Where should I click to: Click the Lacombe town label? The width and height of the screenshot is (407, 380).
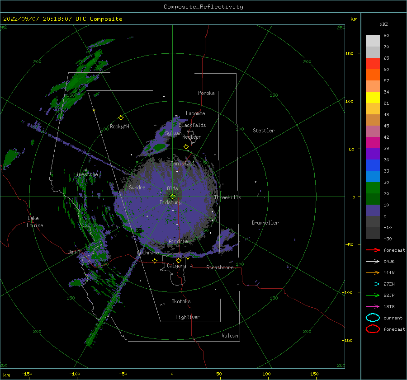click(195, 113)
